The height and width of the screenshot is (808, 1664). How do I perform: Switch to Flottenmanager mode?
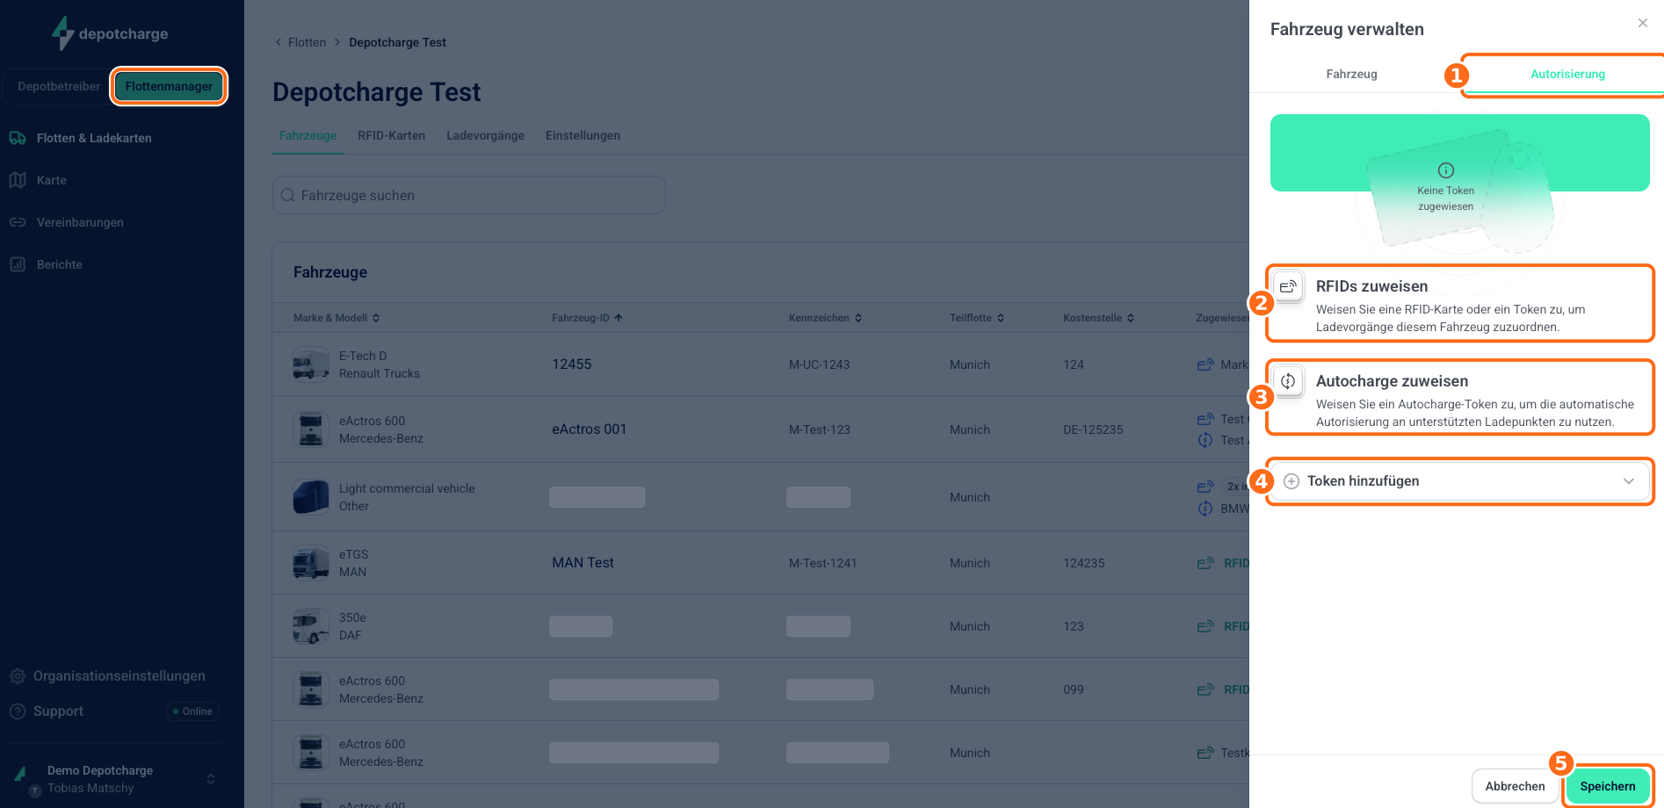[x=169, y=86]
